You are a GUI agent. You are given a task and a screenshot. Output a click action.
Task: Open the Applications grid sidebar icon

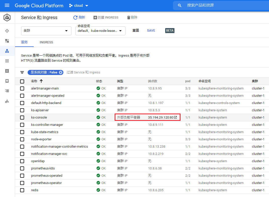tap(7, 61)
